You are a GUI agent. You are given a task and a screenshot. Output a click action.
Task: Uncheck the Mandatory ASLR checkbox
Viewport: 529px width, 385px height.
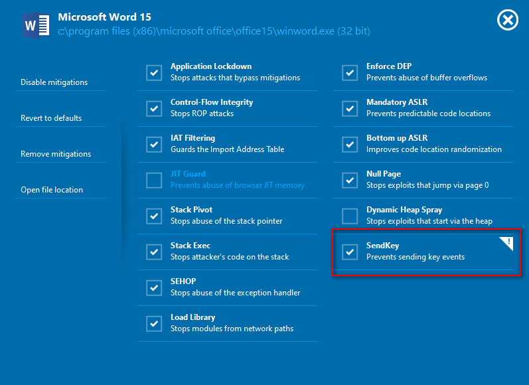click(350, 109)
